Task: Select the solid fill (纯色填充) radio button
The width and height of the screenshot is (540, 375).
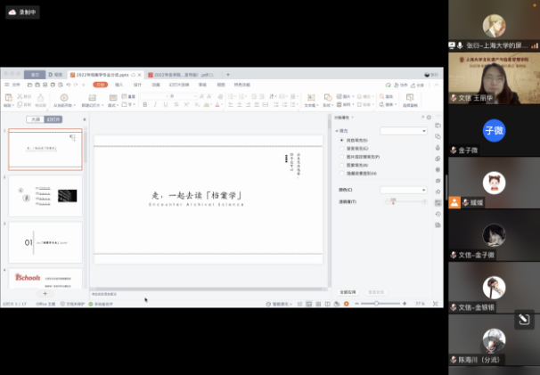Action: [x=340, y=140]
